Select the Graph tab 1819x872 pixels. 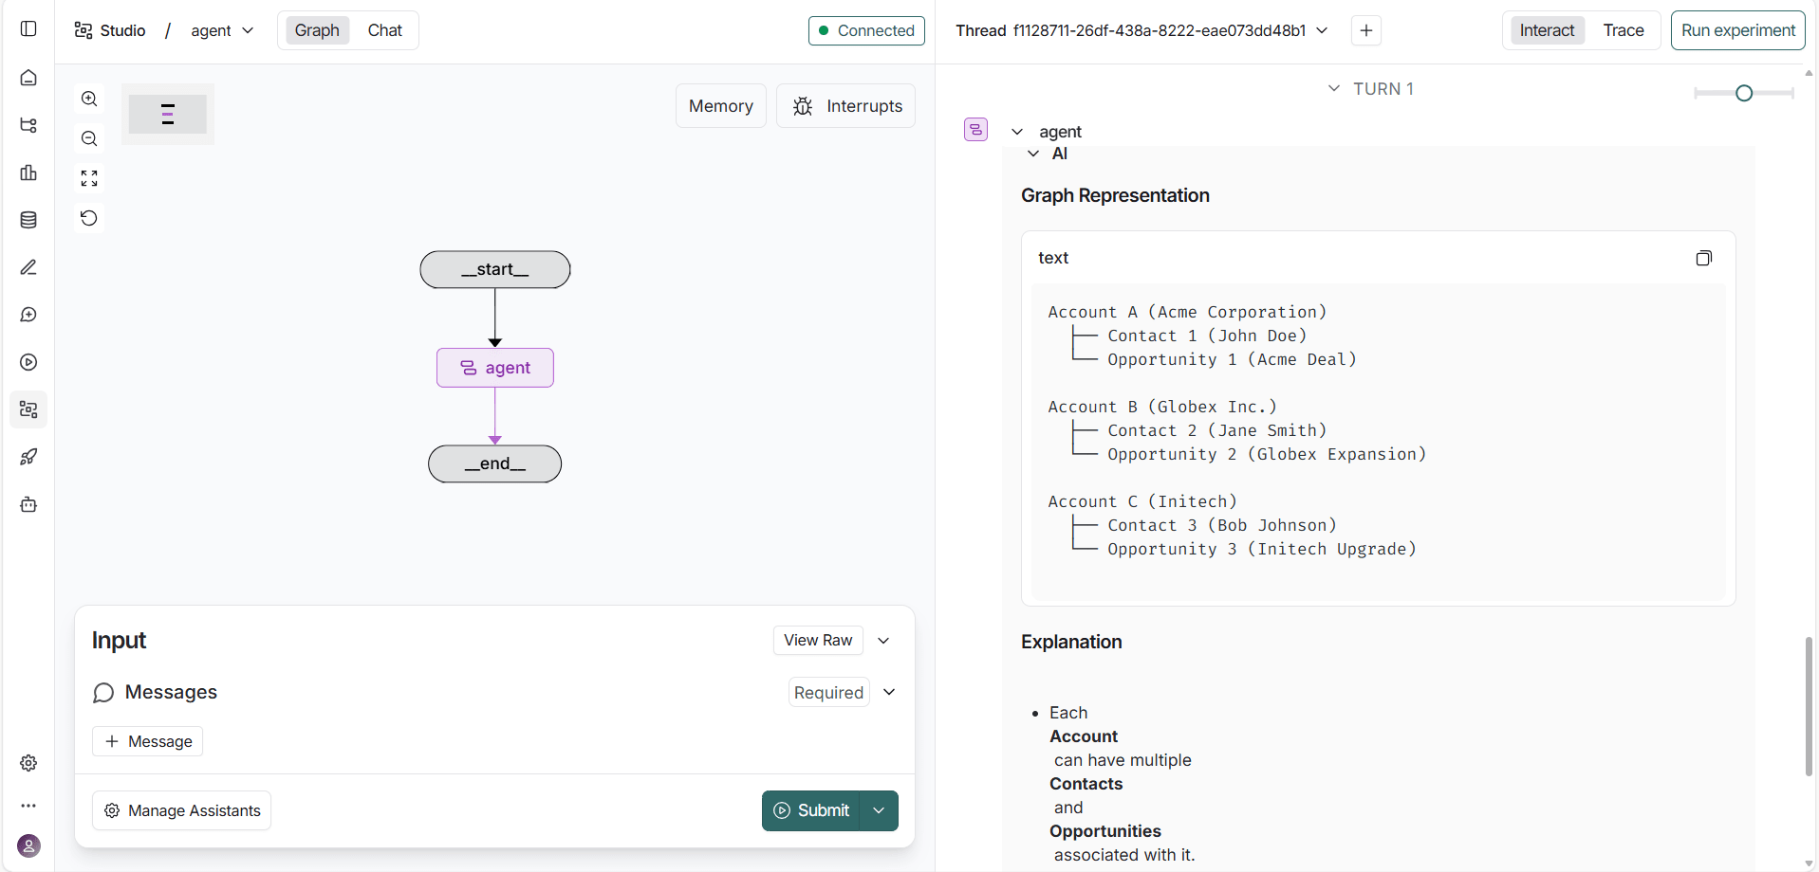click(317, 30)
